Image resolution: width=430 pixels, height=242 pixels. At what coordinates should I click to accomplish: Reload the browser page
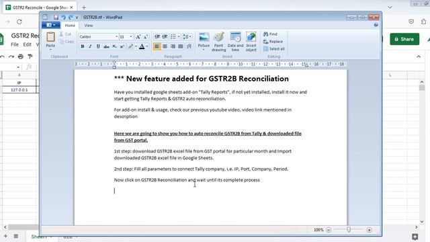pyautogui.click(x=19, y=22)
